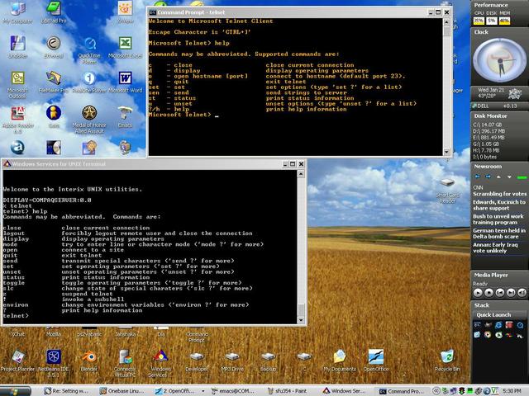Open the Undisker desktop icon

click(x=17, y=47)
